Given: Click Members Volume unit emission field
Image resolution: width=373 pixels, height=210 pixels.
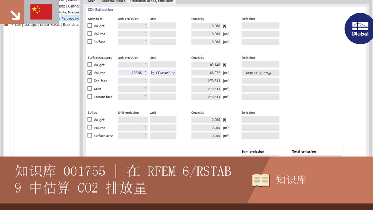Looking at the screenshot, I should pyautogui.click(x=133, y=34).
